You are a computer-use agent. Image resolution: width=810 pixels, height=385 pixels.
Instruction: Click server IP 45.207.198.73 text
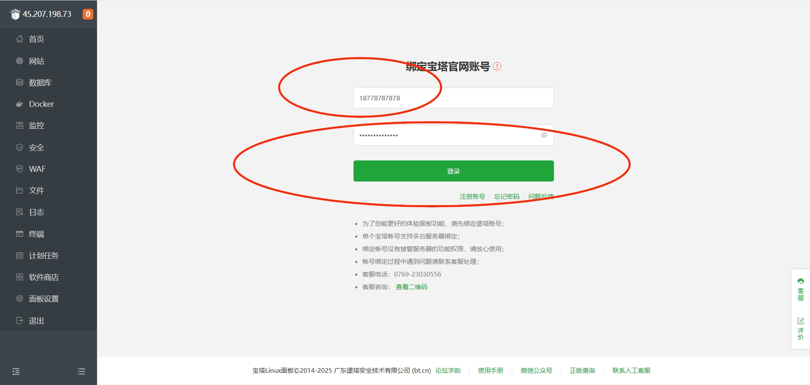coord(47,14)
